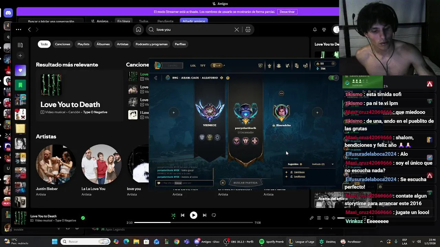Select the Perfiles filter chip
The width and height of the screenshot is (440, 247).
click(180, 44)
